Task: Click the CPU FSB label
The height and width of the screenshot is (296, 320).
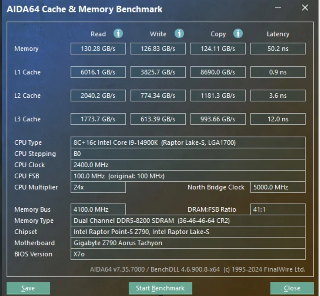Action: pyautogui.click(x=27, y=176)
